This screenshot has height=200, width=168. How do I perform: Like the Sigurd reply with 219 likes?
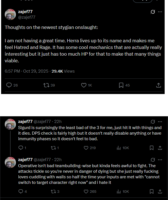click(86, 148)
